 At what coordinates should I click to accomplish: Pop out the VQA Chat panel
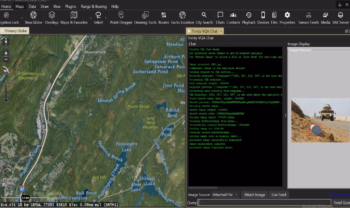click(346, 31)
